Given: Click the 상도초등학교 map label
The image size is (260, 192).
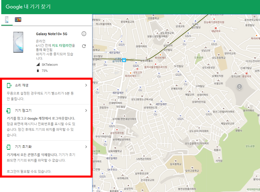Looking at the screenshot, I should (219, 58).
